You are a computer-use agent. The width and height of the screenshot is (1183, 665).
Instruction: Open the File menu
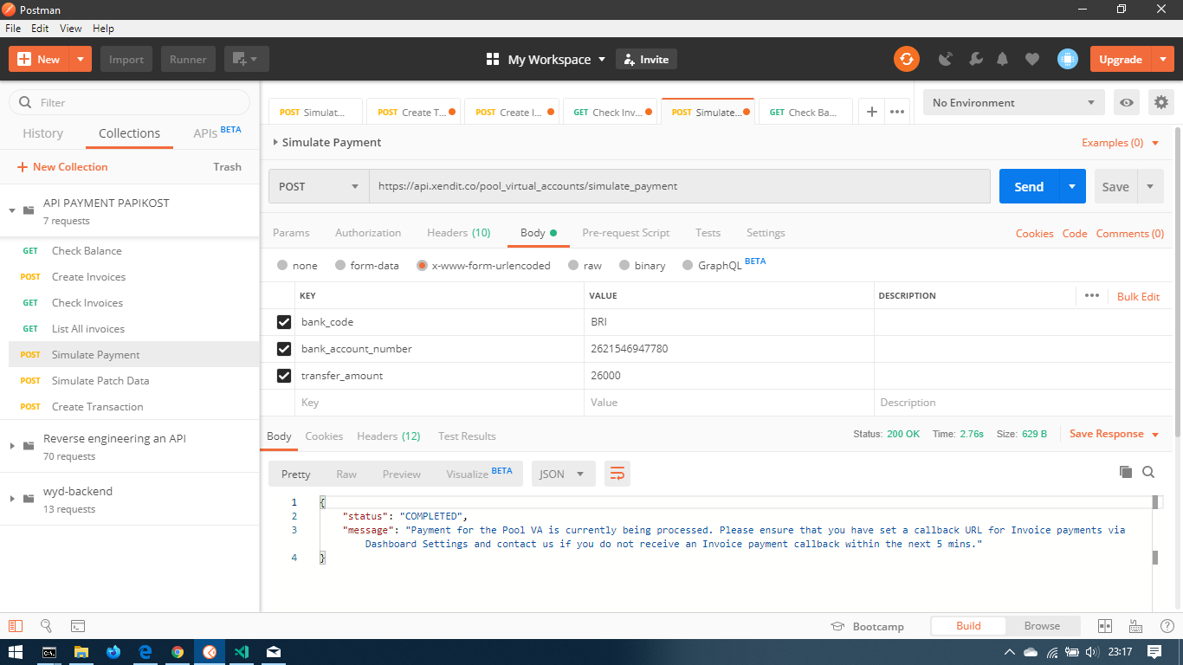[x=13, y=29]
